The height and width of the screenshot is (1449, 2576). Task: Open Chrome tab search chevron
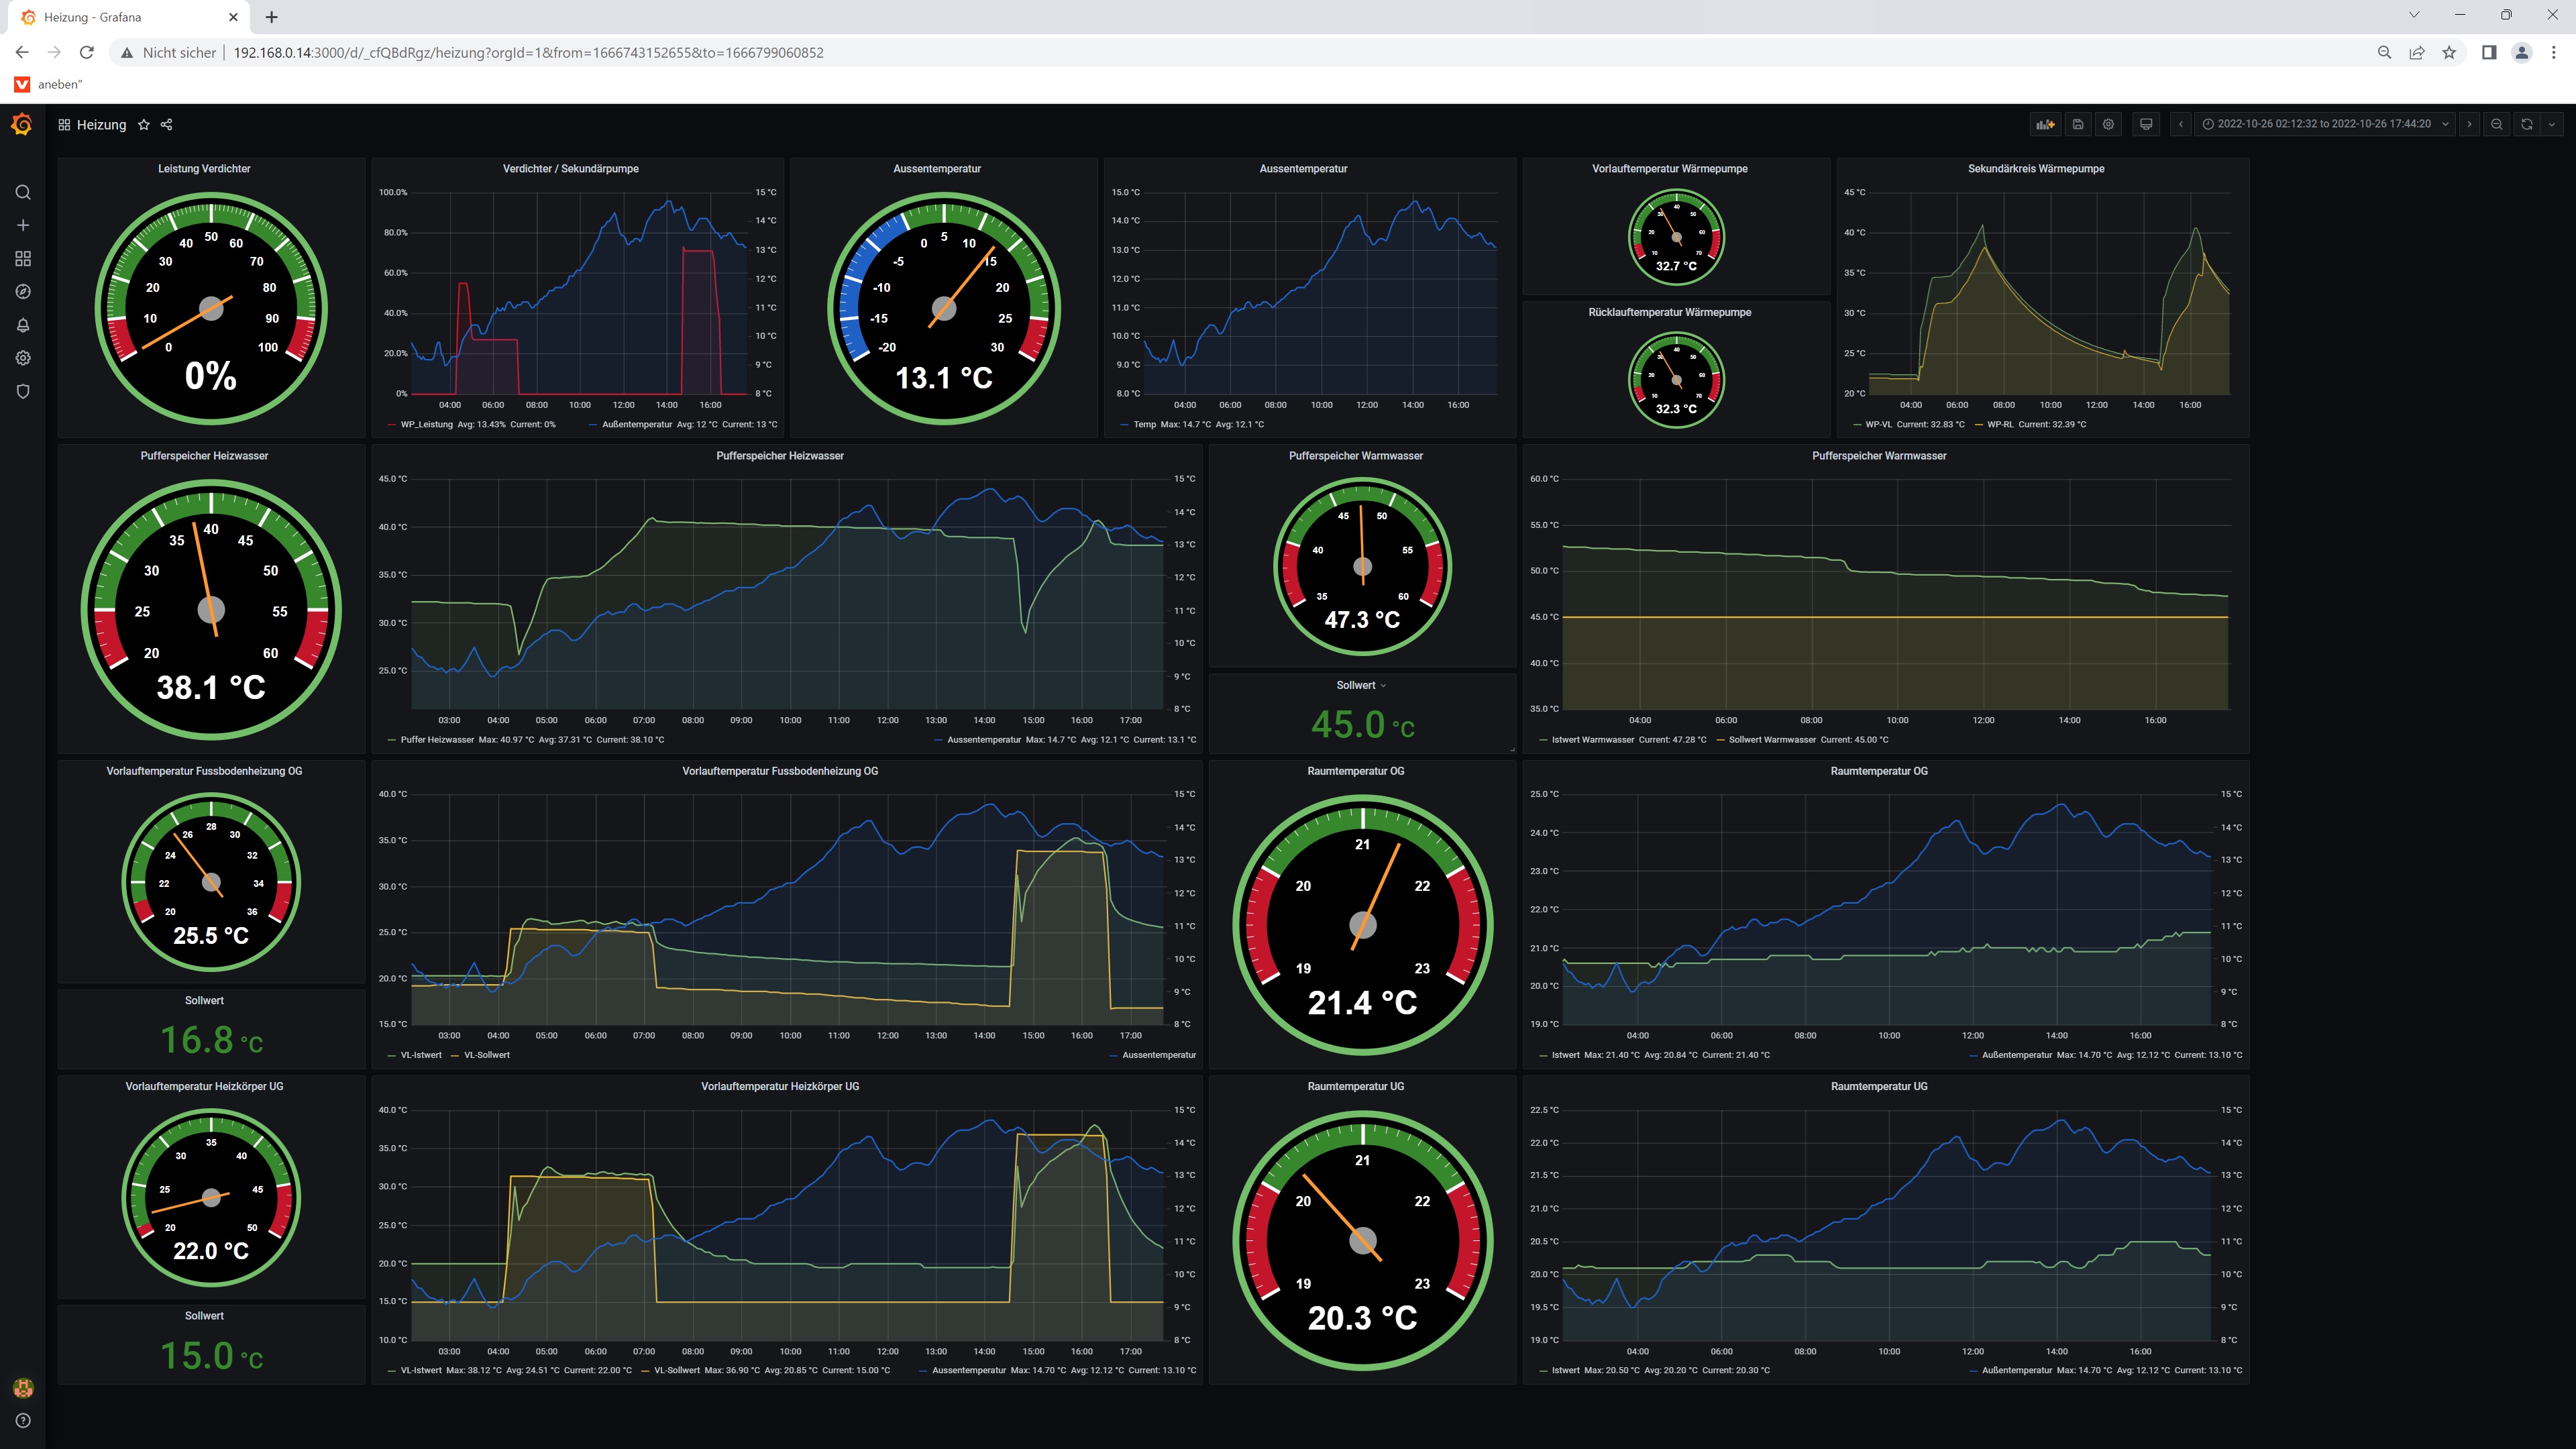[2414, 15]
